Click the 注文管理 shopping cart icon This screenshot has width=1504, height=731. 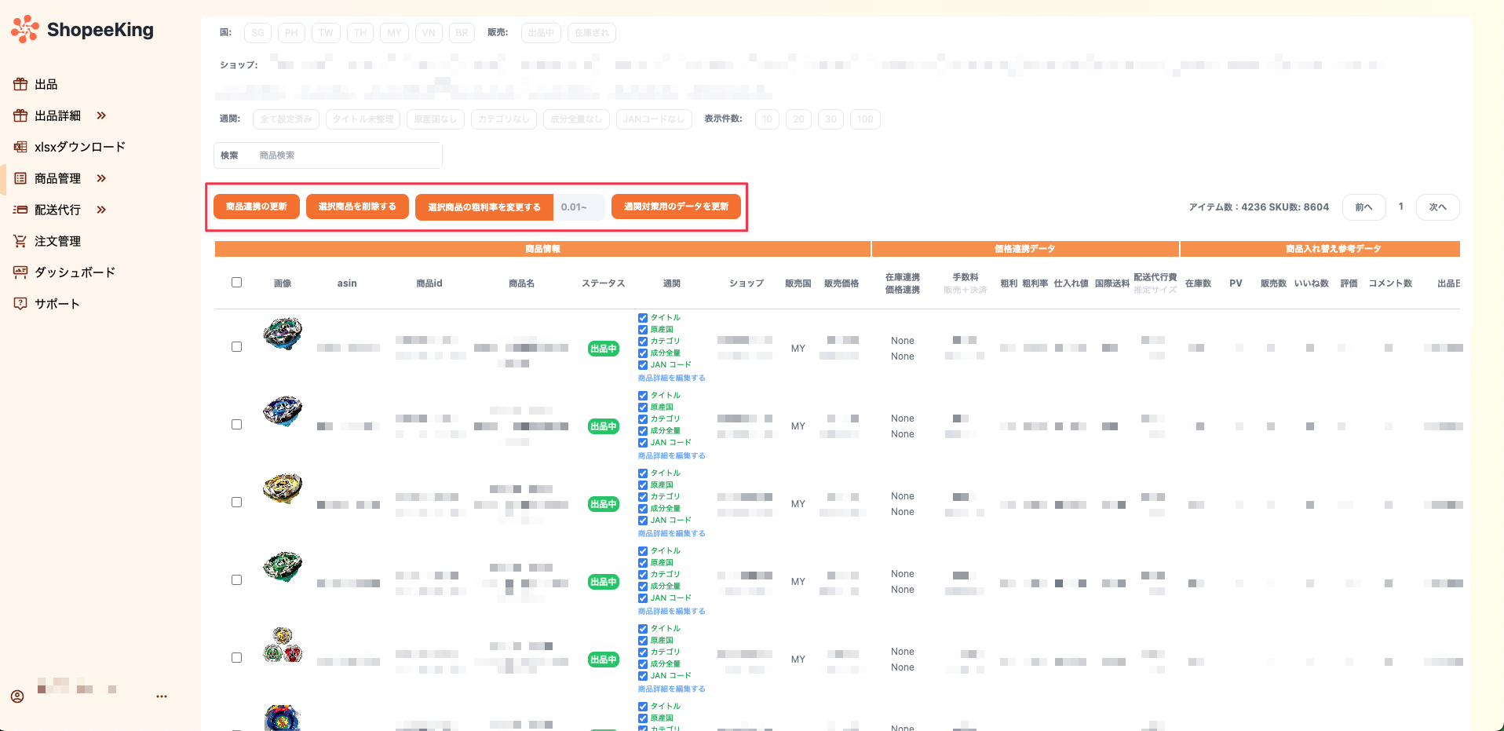[20, 241]
